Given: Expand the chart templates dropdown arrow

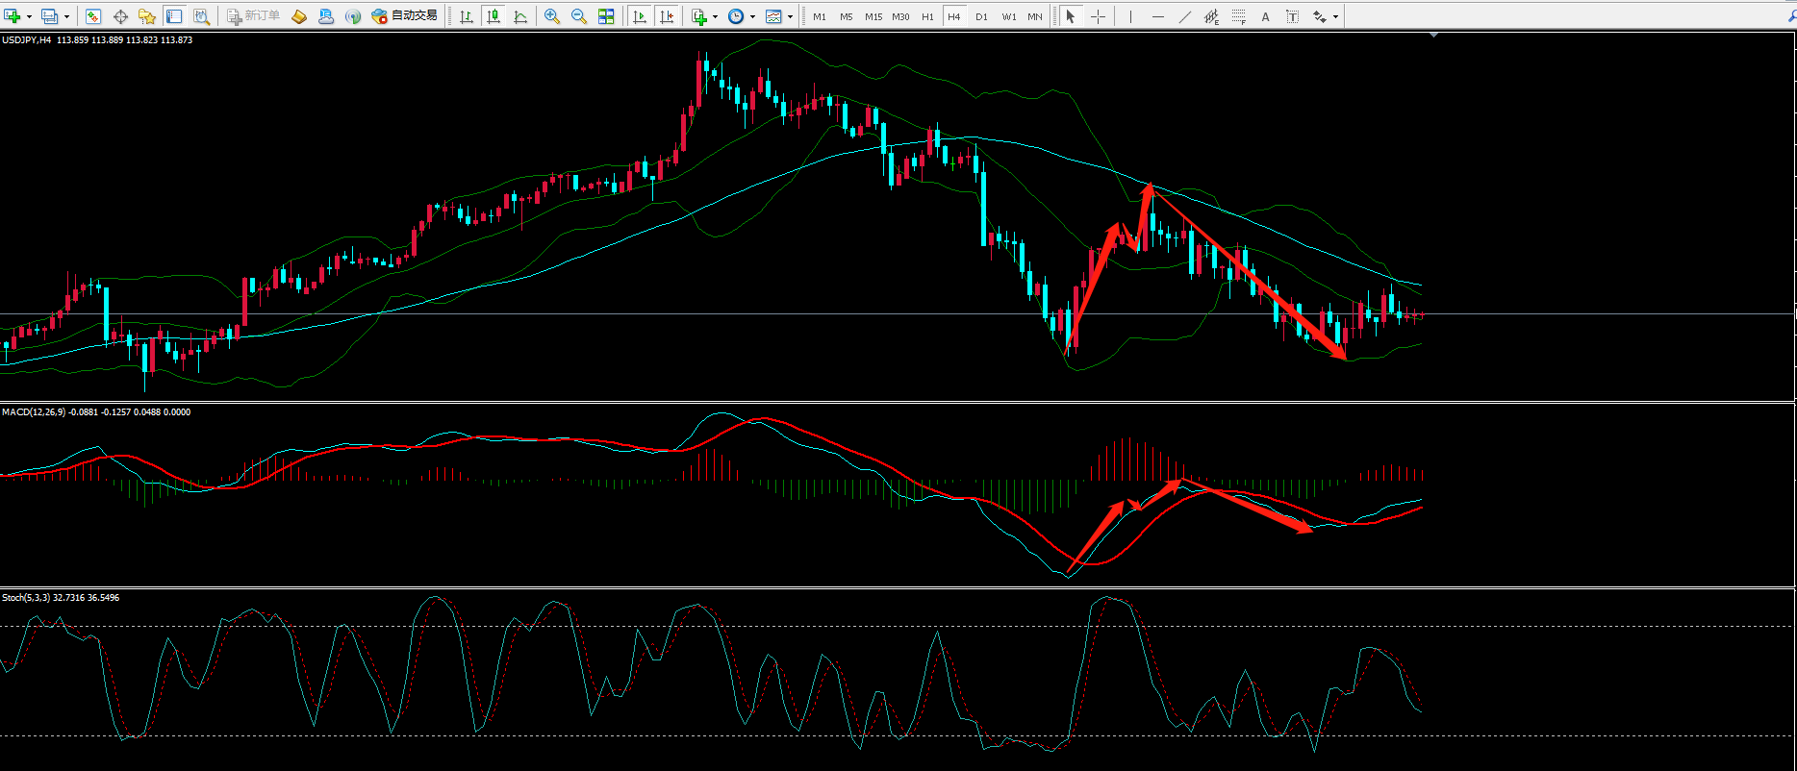Looking at the screenshot, I should [x=790, y=16].
